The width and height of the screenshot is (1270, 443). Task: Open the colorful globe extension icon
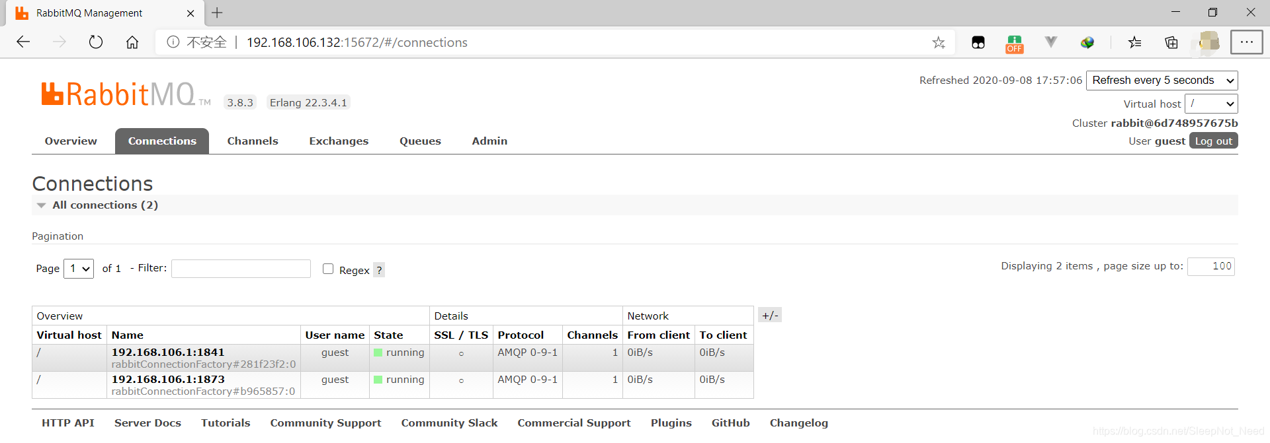(x=1087, y=43)
